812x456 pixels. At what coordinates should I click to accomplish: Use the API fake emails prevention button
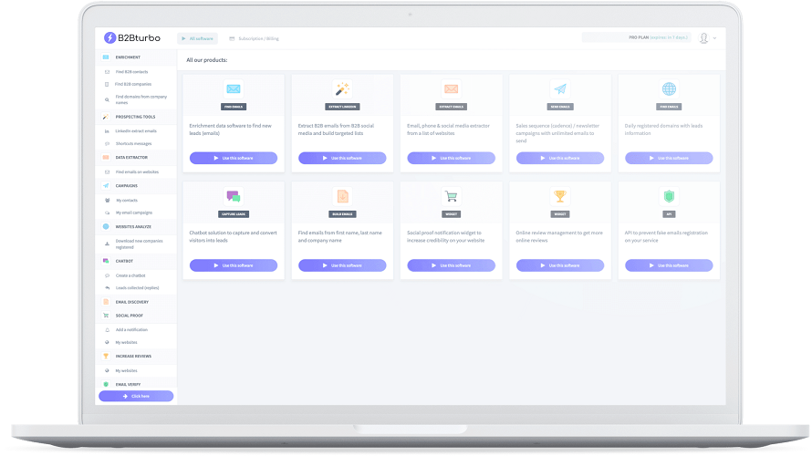[x=669, y=265]
